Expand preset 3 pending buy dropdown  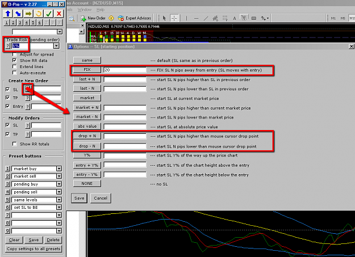(x=59, y=184)
